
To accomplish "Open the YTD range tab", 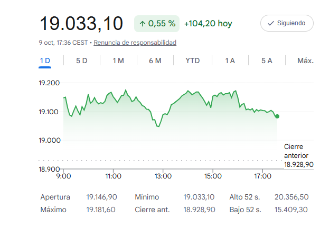I will (192, 61).
